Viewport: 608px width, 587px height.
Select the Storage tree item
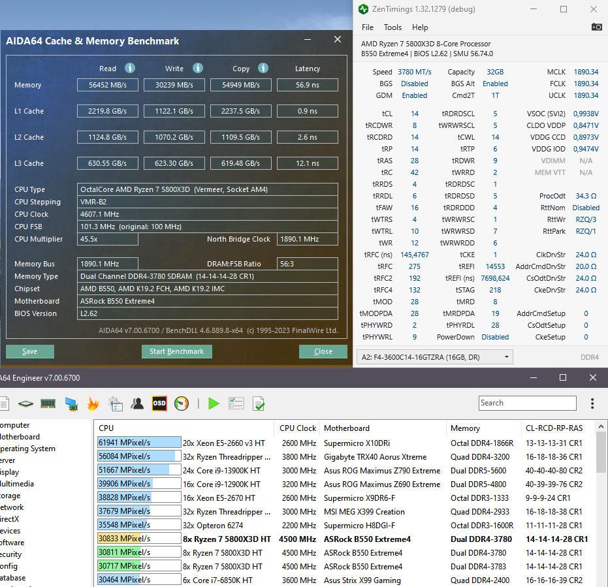coord(10,496)
